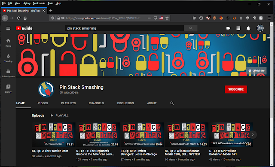Click the page vertical scrollbar
The height and width of the screenshot is (167, 275).
point(272,94)
